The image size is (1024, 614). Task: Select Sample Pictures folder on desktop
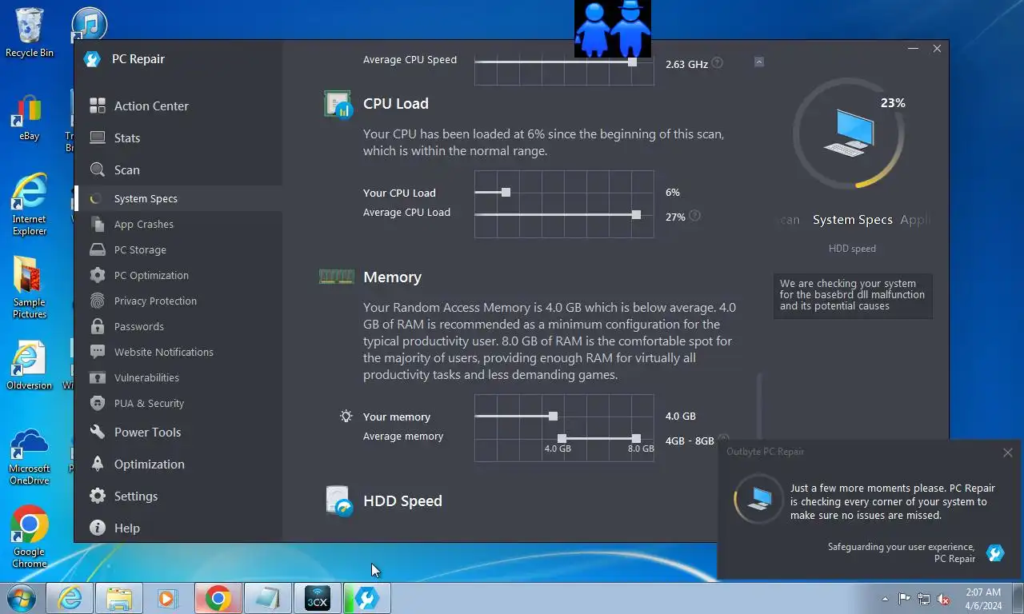30,288
